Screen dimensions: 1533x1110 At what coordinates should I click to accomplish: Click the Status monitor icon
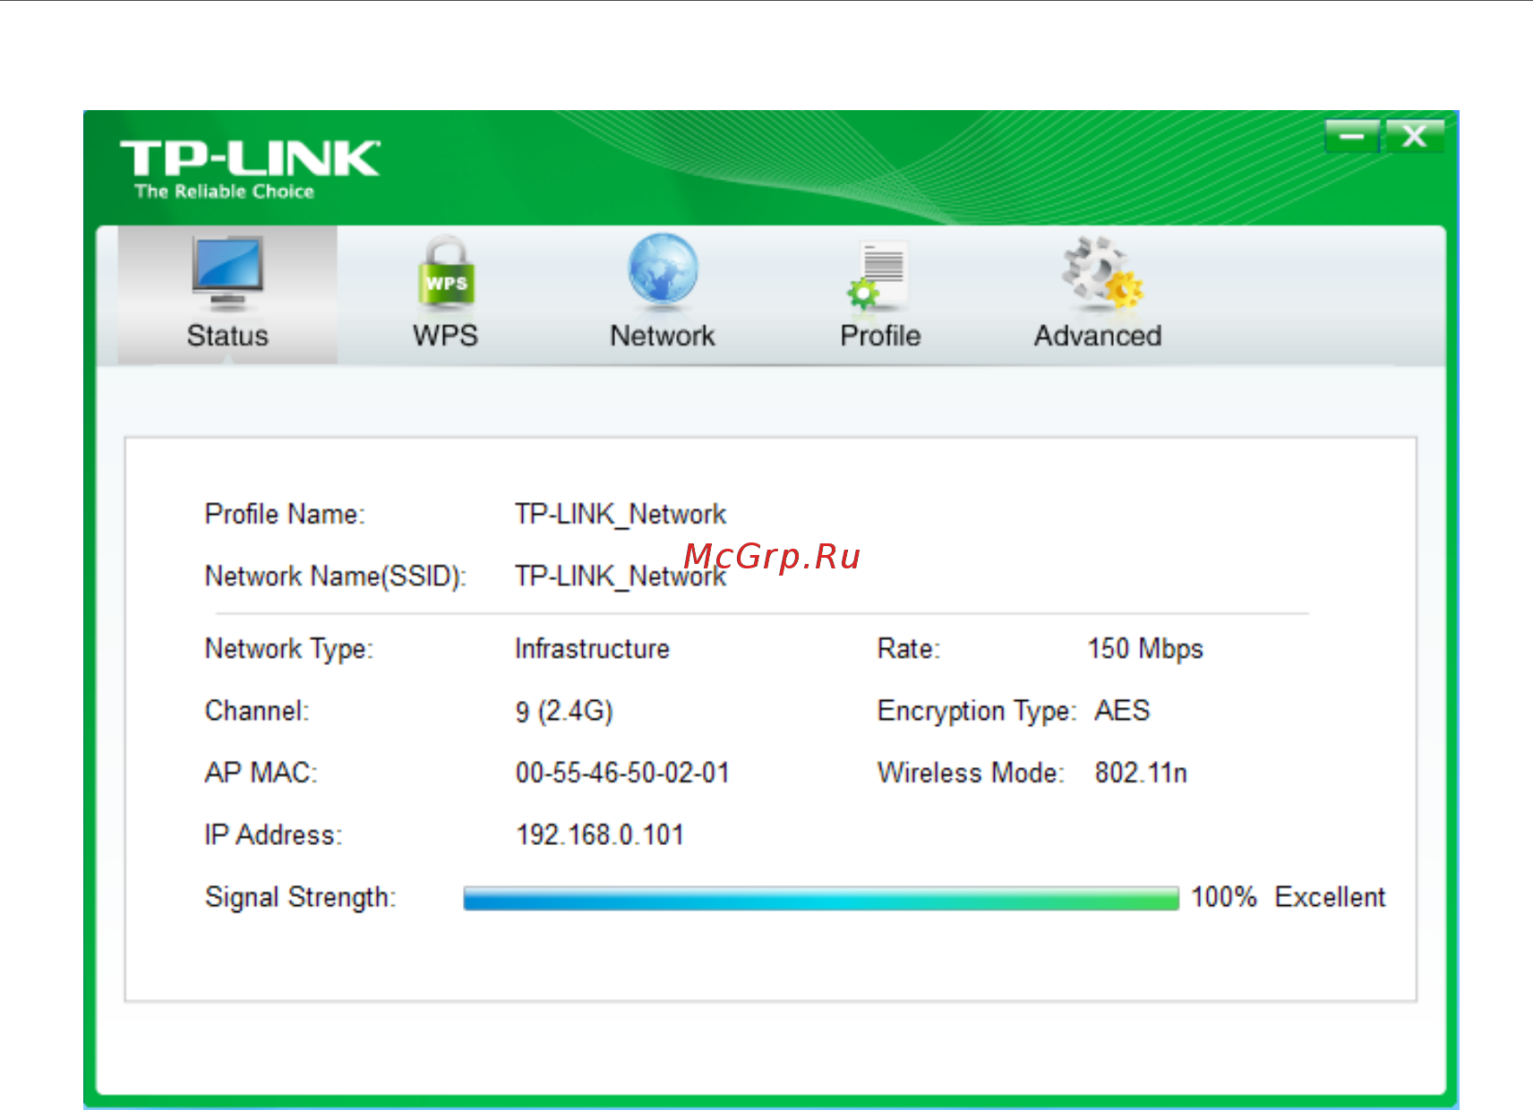tap(227, 272)
